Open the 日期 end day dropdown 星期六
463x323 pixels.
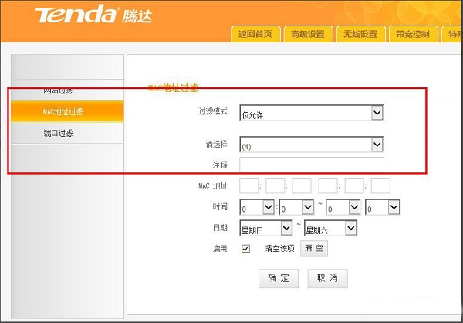[330, 228]
